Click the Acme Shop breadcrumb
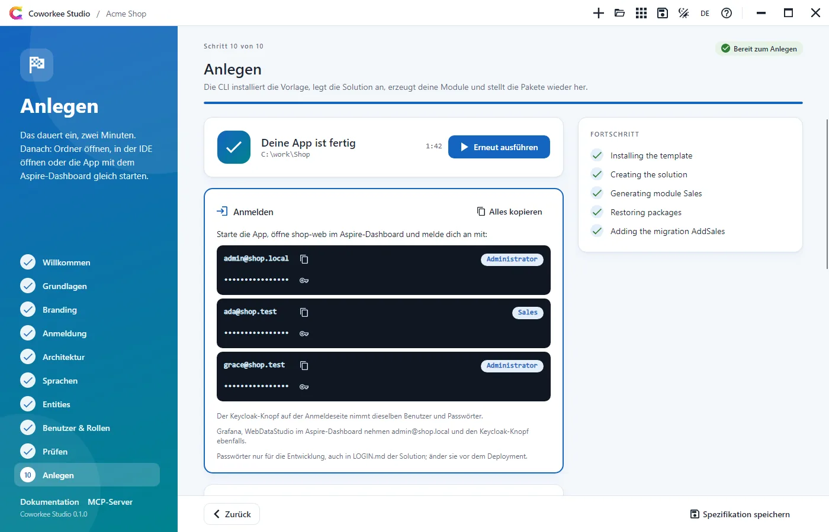This screenshot has height=532, width=829. (x=126, y=14)
